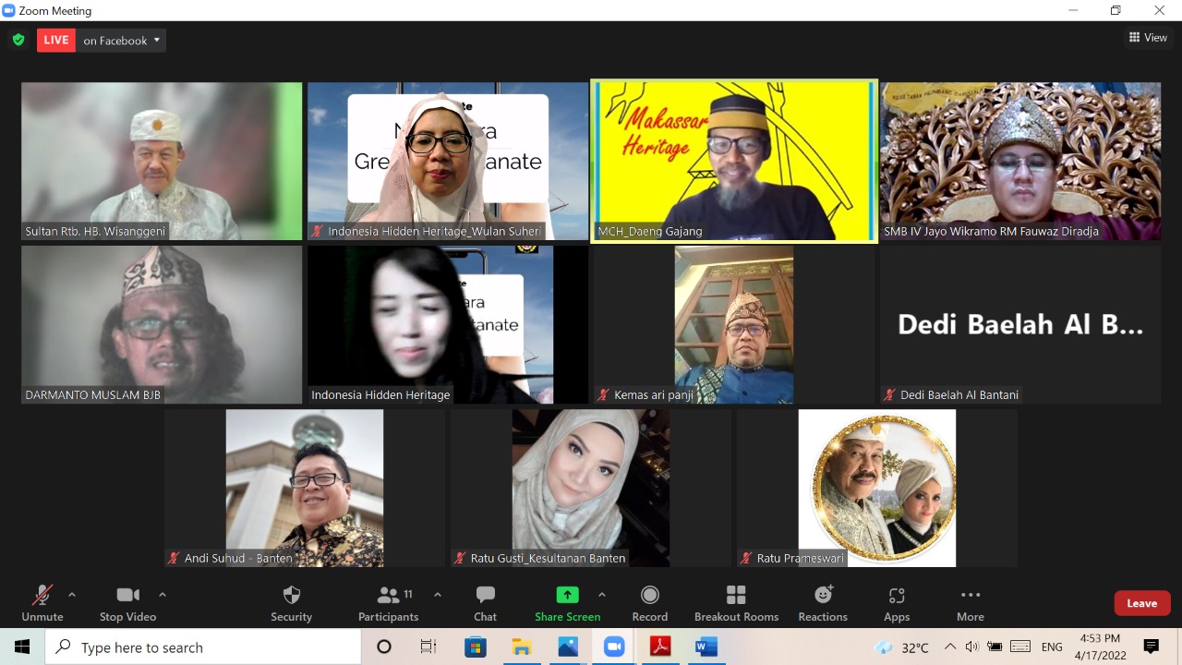Viewport: 1182px width, 665px height.
Task: Open the More options menu
Action: tap(970, 603)
